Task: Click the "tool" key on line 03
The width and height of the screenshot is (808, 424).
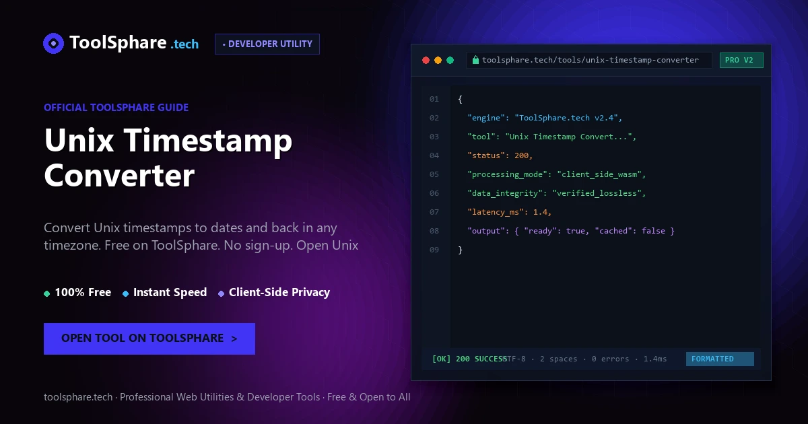Action: [480, 137]
